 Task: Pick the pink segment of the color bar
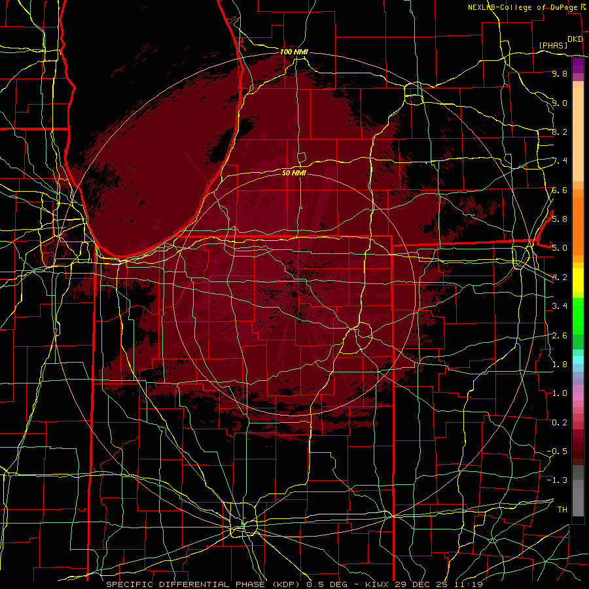click(x=578, y=397)
